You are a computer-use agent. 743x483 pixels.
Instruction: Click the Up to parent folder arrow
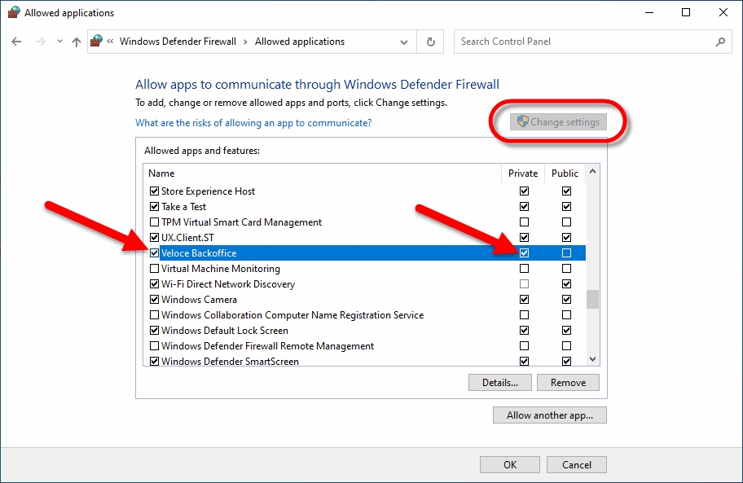point(77,42)
